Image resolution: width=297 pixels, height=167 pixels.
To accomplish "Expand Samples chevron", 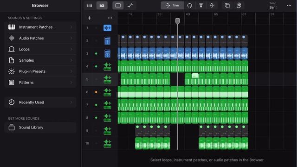I will (71, 60).
